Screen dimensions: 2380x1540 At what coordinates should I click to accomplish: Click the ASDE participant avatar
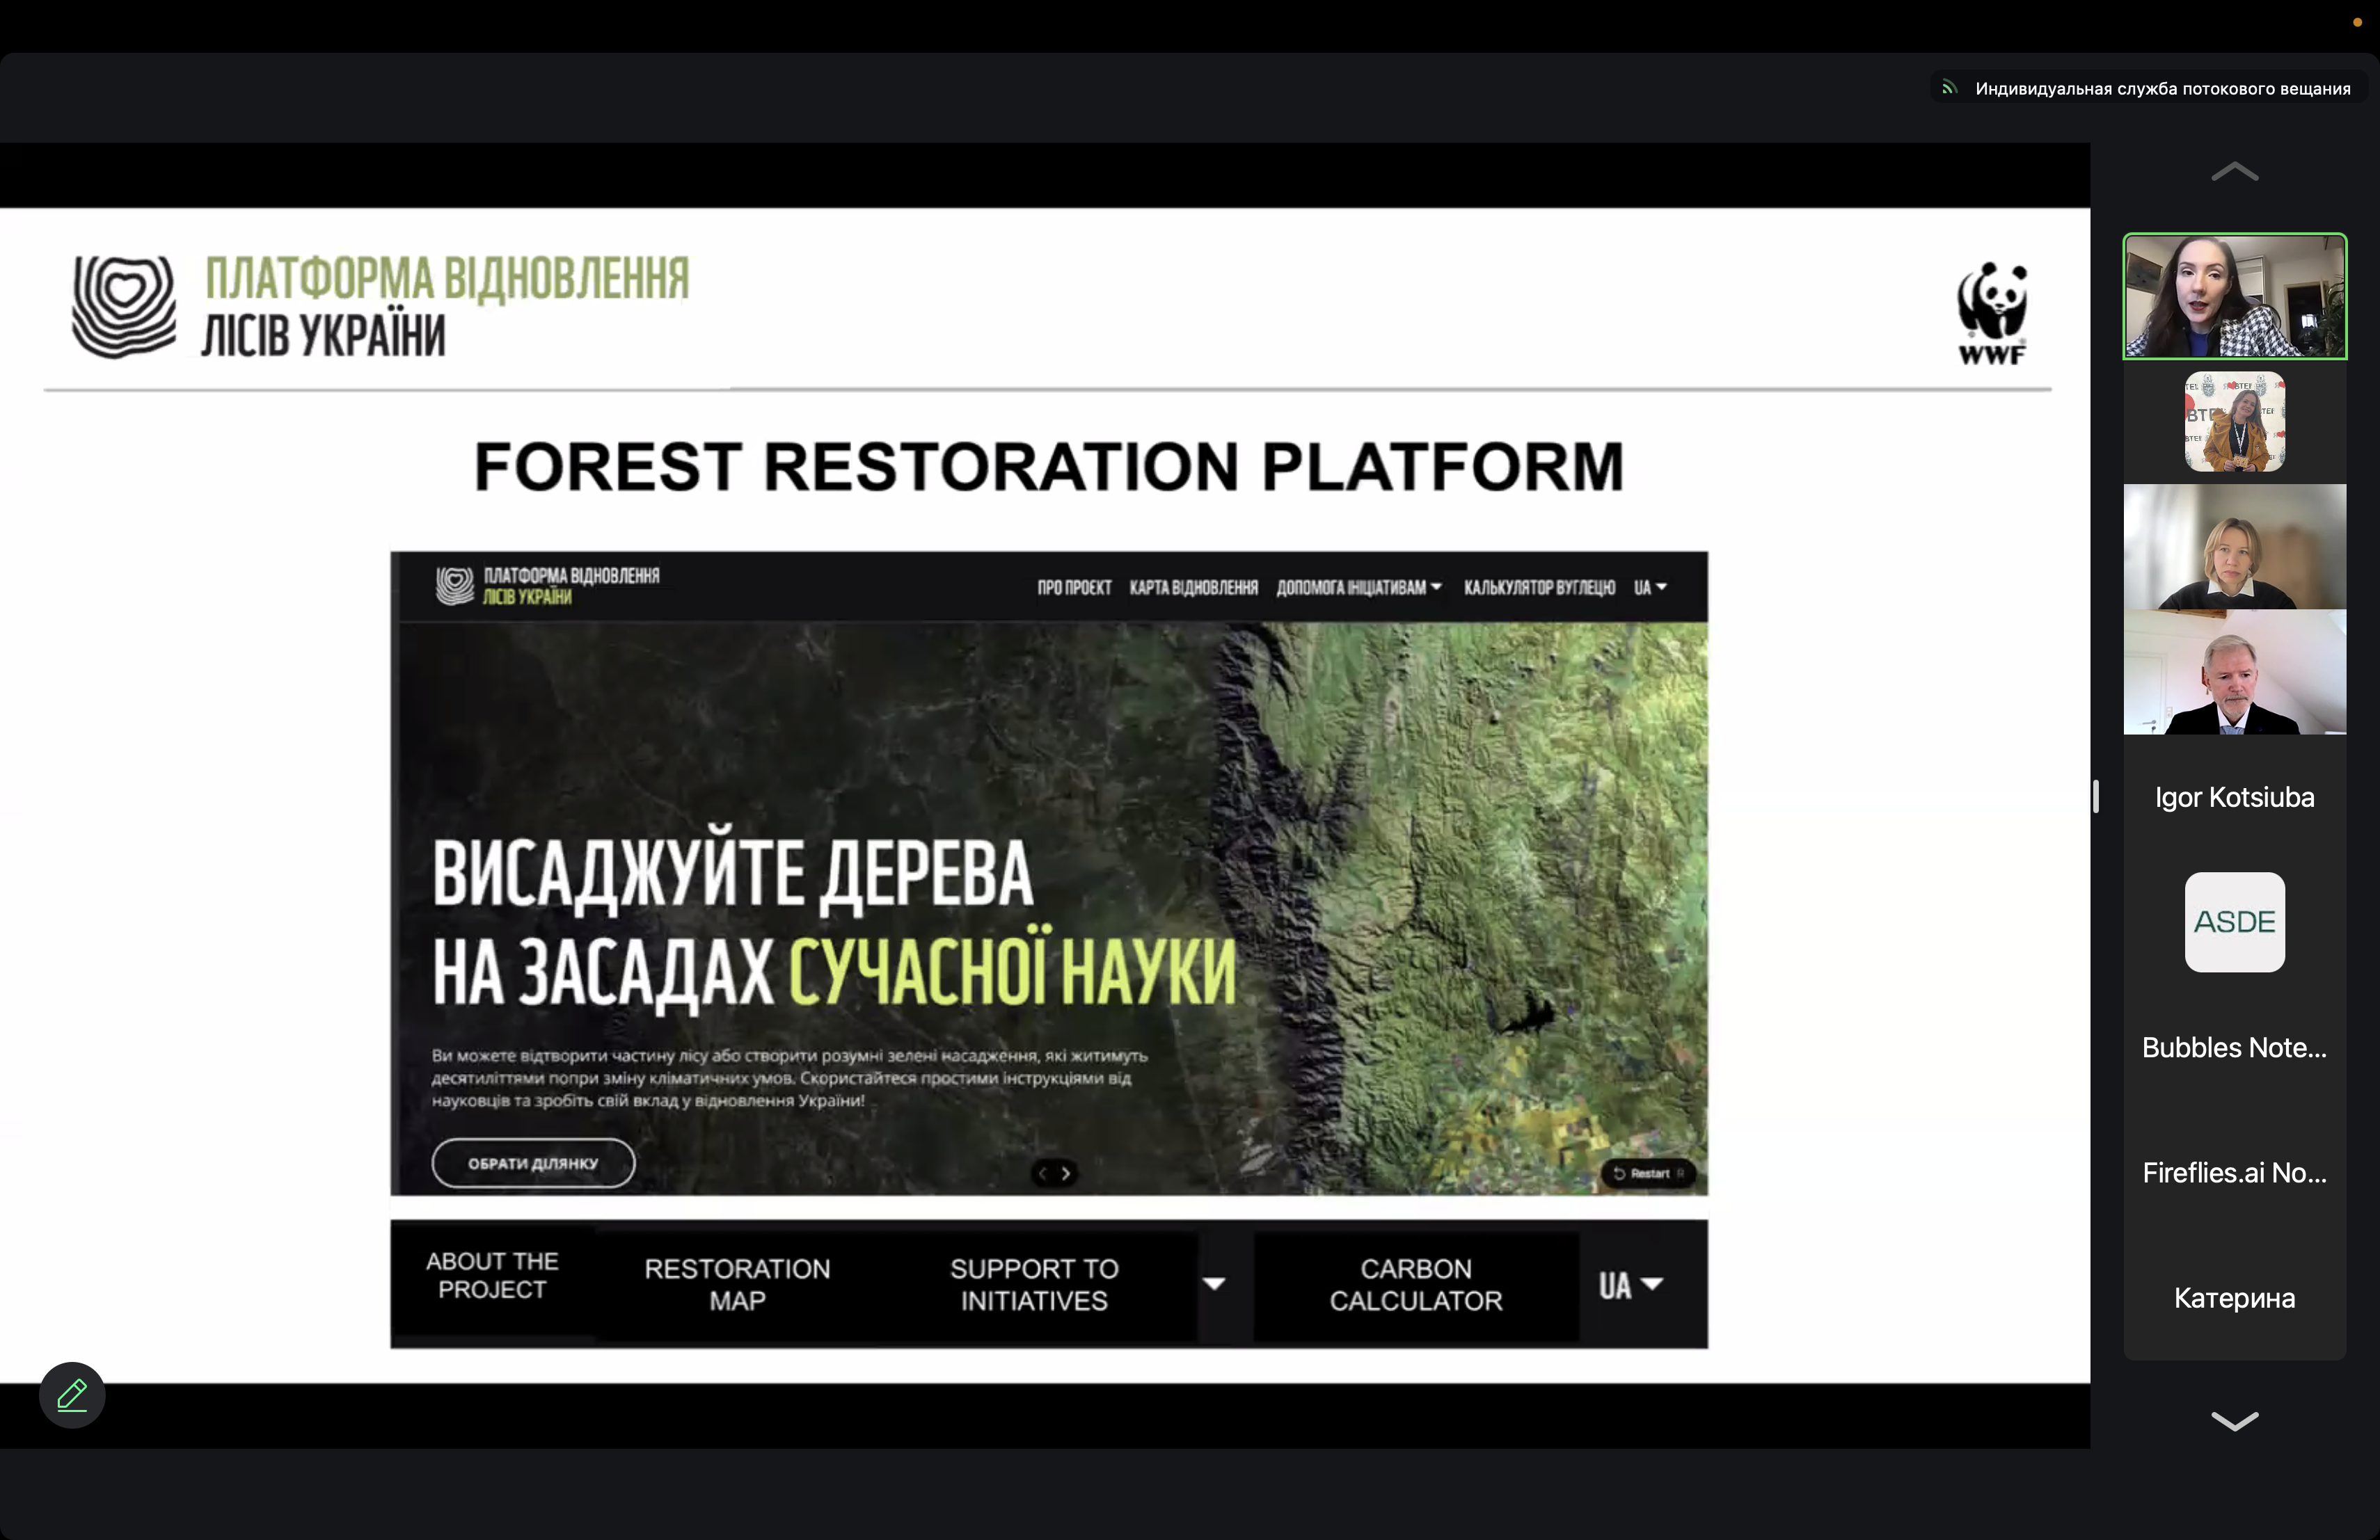(x=2233, y=922)
